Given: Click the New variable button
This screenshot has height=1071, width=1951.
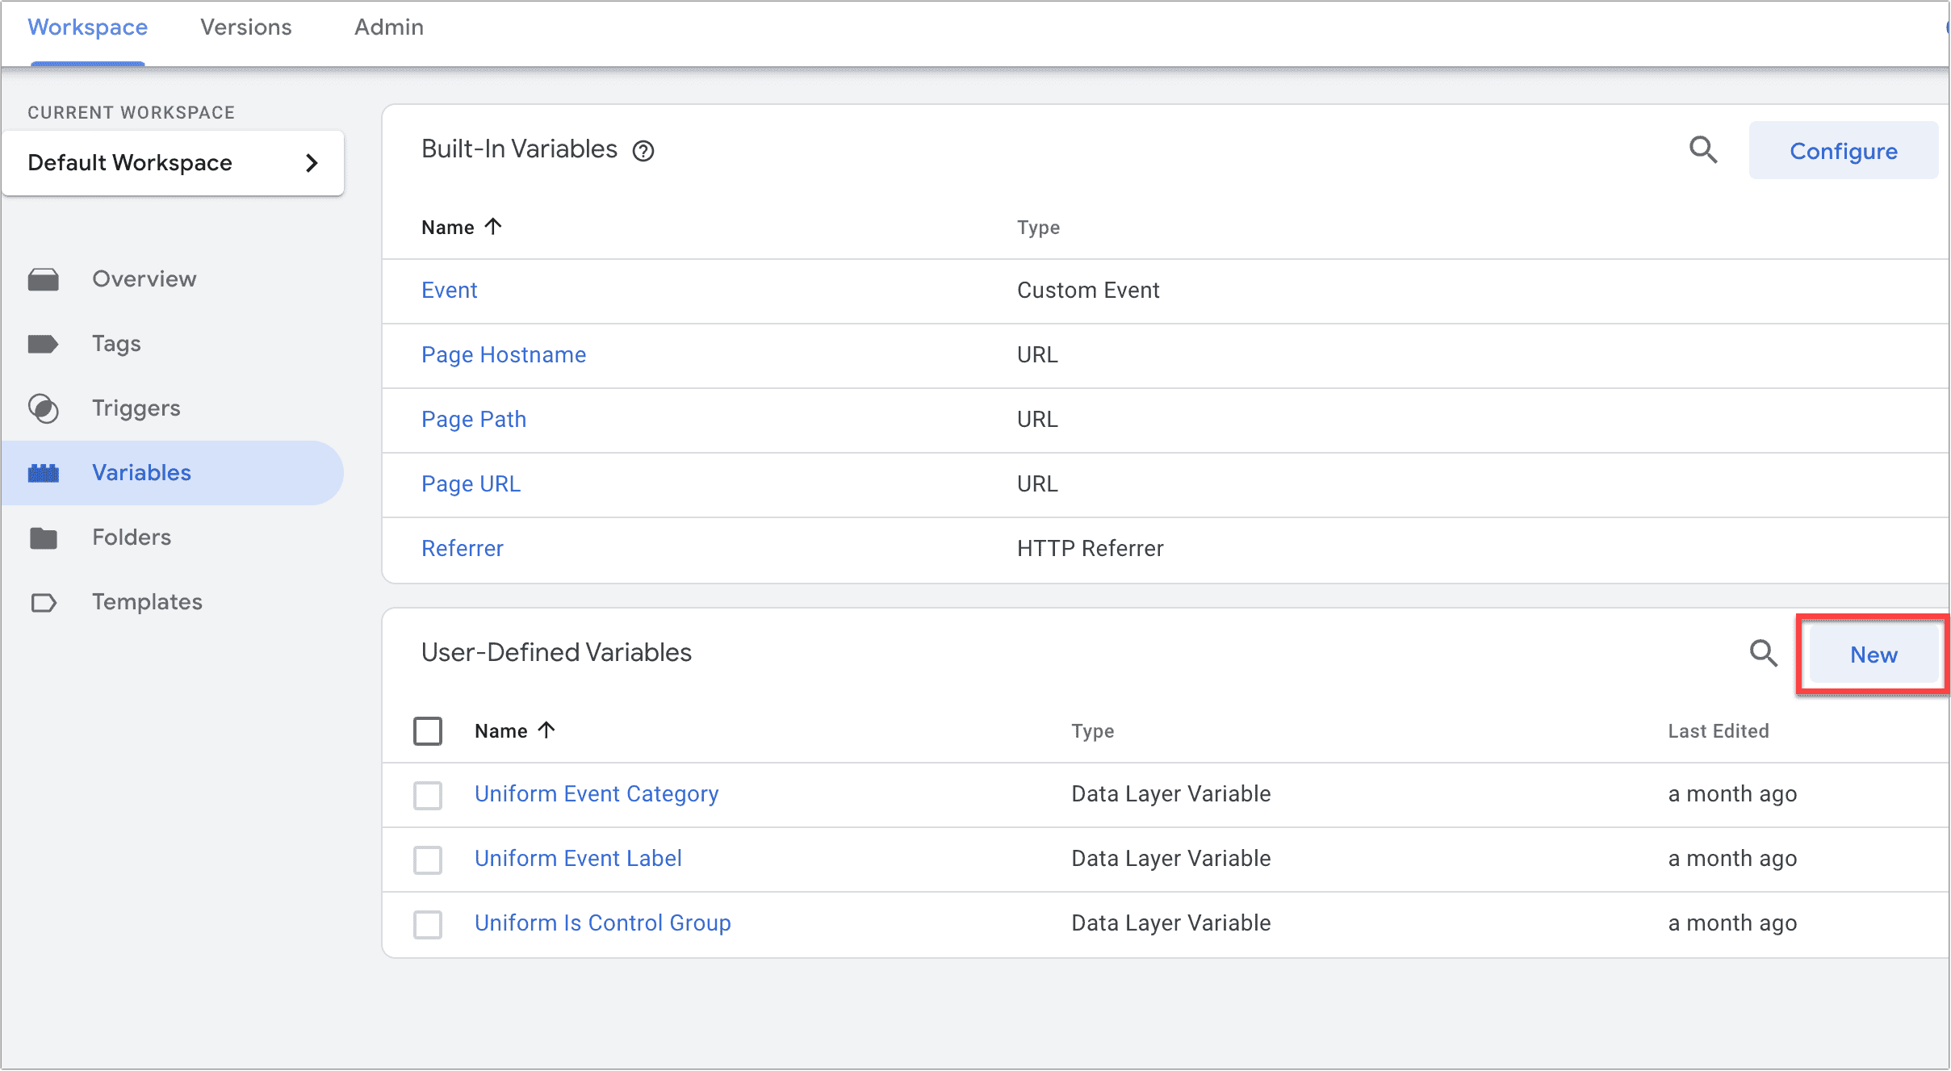Looking at the screenshot, I should click(x=1874, y=655).
